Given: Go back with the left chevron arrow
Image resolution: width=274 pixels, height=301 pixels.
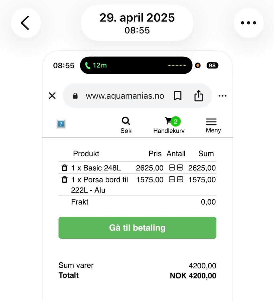Looking at the screenshot, I should [x=26, y=23].
